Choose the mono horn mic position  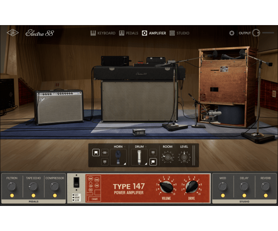(105, 161)
